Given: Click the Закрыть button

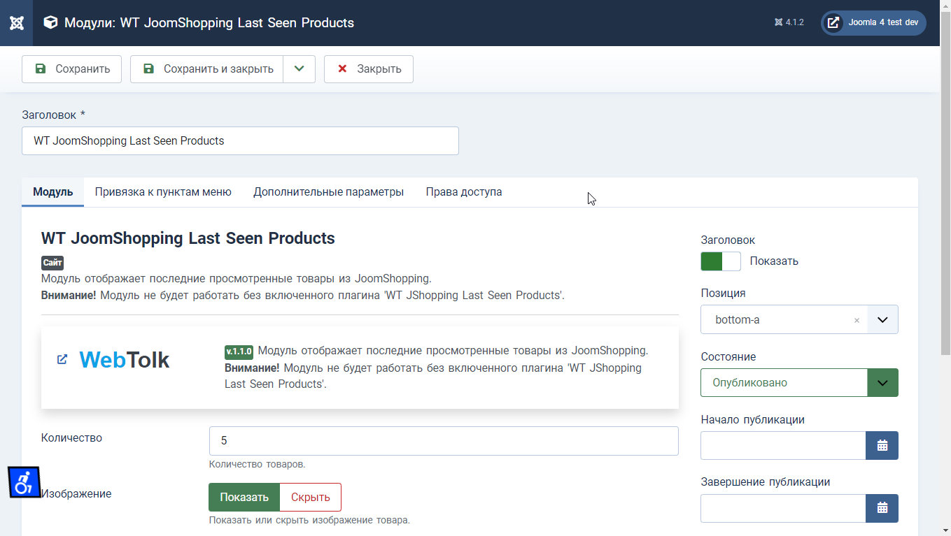Looking at the screenshot, I should click(x=369, y=69).
